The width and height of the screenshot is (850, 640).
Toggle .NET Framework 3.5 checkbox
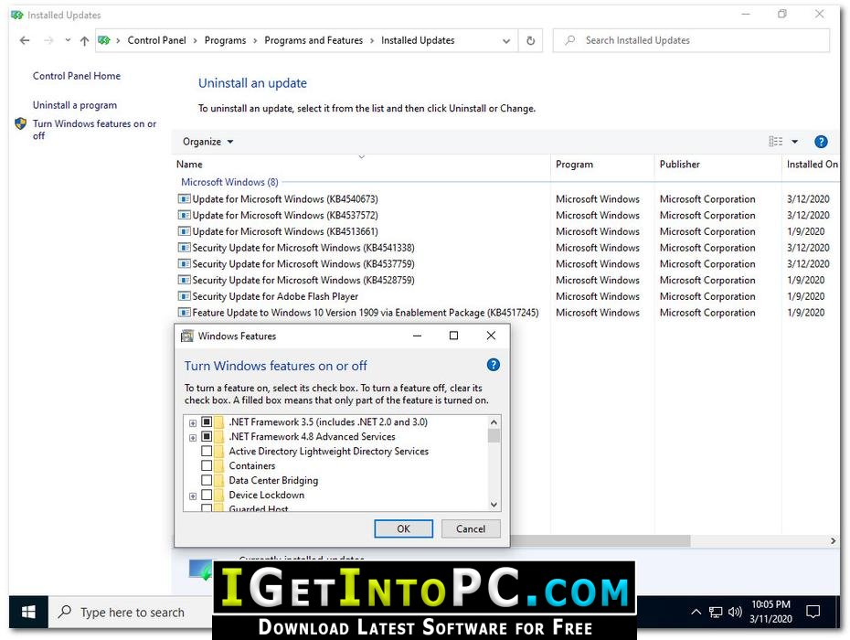click(x=207, y=421)
